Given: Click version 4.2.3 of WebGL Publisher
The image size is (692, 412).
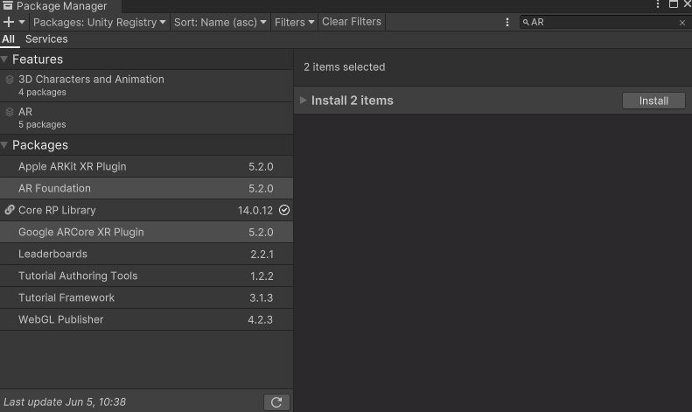Looking at the screenshot, I should click(260, 320).
